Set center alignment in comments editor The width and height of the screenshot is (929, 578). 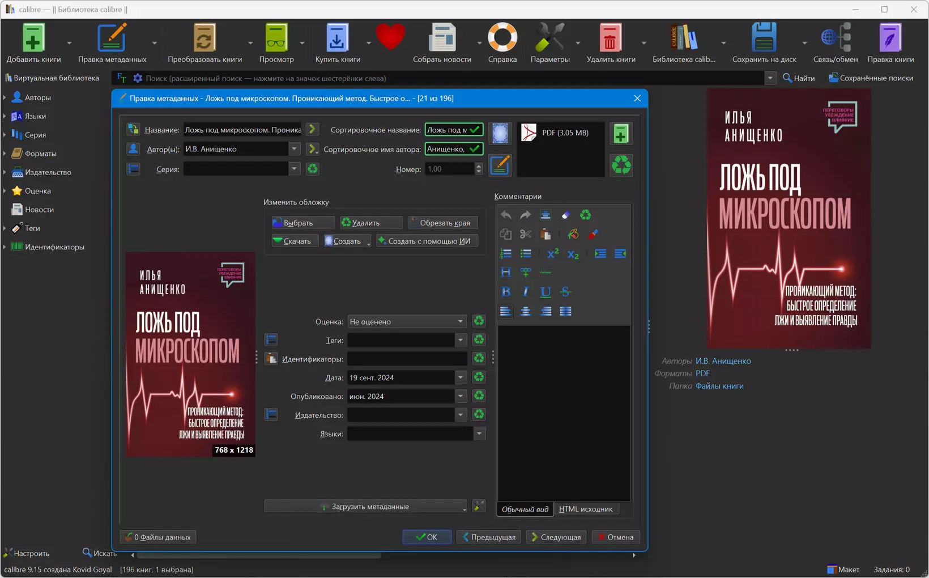coord(526,311)
